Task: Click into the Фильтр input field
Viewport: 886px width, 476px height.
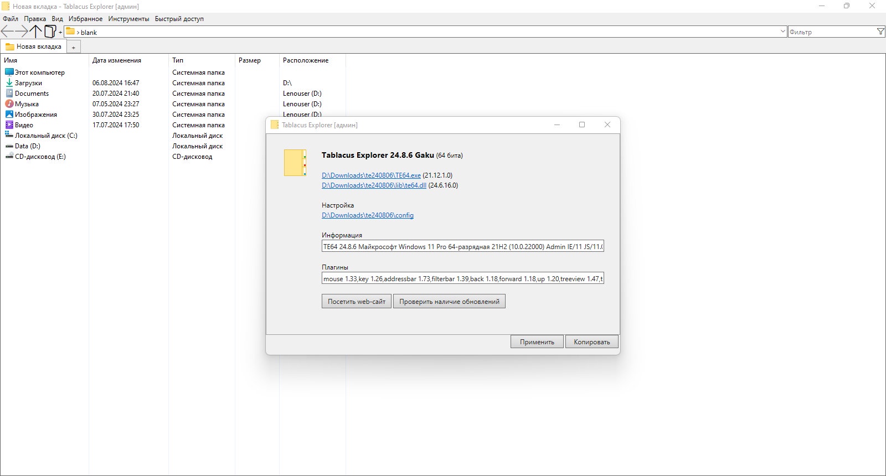Action: [x=832, y=32]
